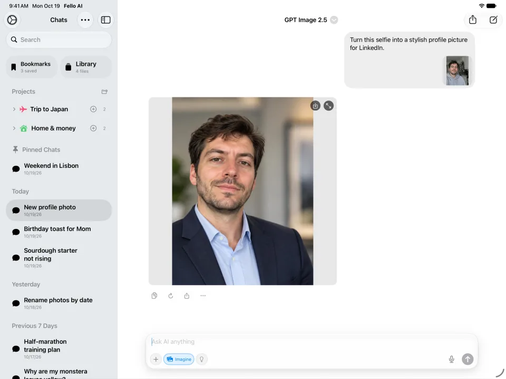Image resolution: width=506 pixels, height=379 pixels.
Task: Send the message with arrow button
Action: [468, 359]
